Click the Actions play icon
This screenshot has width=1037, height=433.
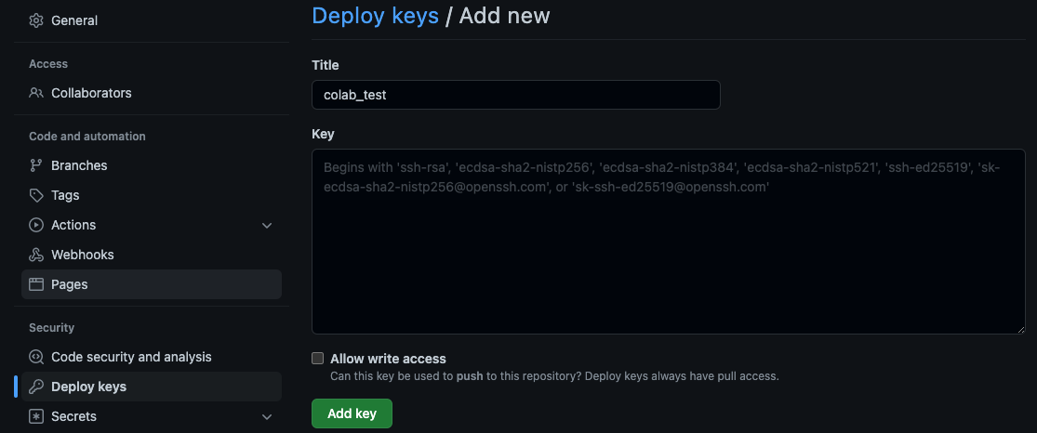click(36, 225)
